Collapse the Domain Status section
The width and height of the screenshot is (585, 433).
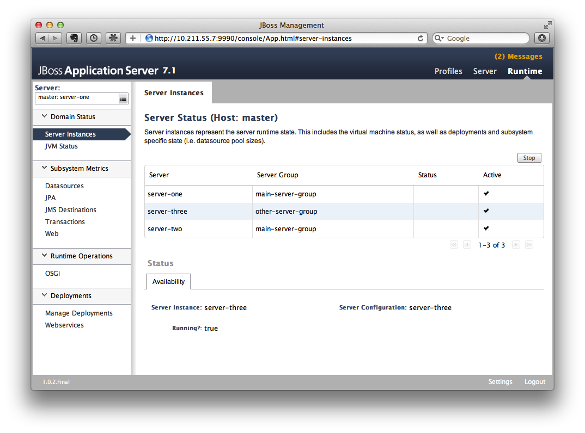pyautogui.click(x=44, y=116)
